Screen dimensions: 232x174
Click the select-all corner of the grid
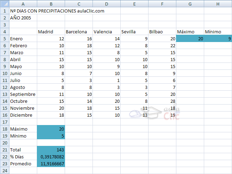(4, 3)
